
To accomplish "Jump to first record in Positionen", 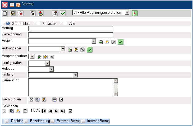I will (x=44, y=111).
